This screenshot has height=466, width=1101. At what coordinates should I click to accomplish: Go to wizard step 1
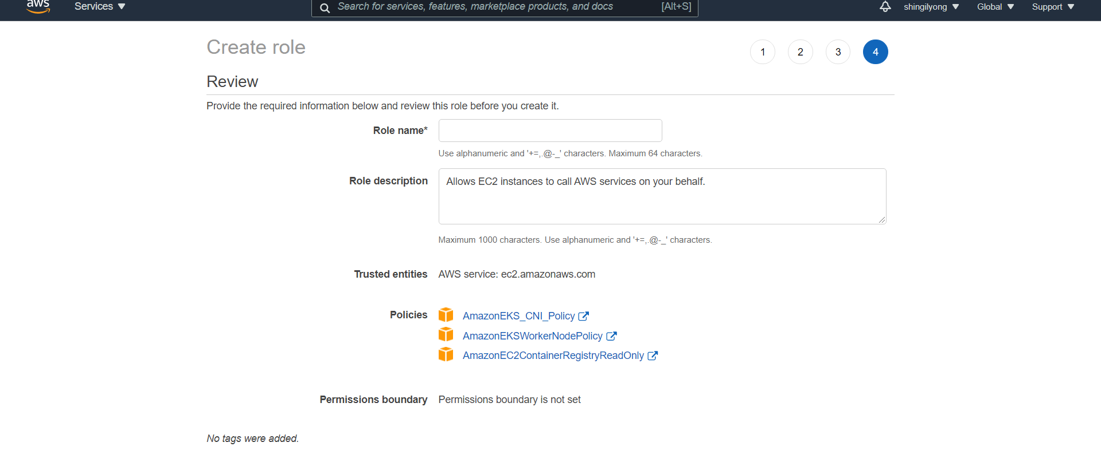[763, 52]
